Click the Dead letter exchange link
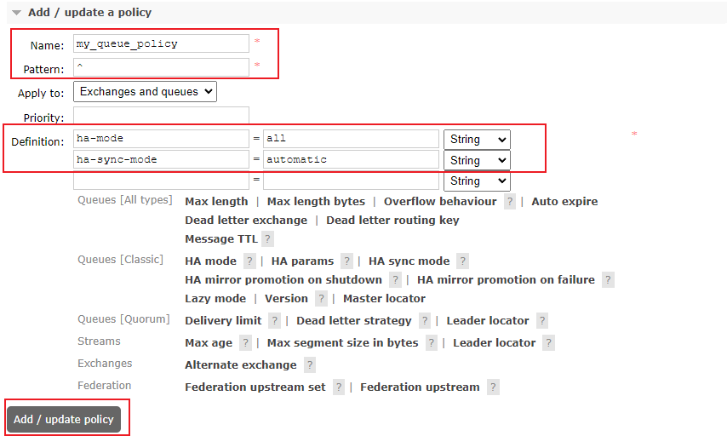This screenshot has height=436, width=727. [x=246, y=221]
